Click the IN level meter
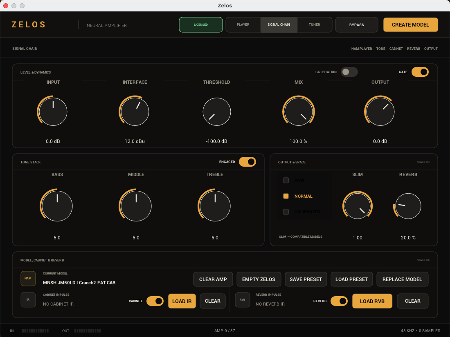Viewport: 450px width, 337px height. pos(35,331)
